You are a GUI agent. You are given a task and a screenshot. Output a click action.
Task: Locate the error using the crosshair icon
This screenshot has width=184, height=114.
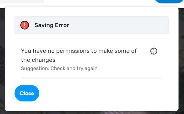coord(154,51)
